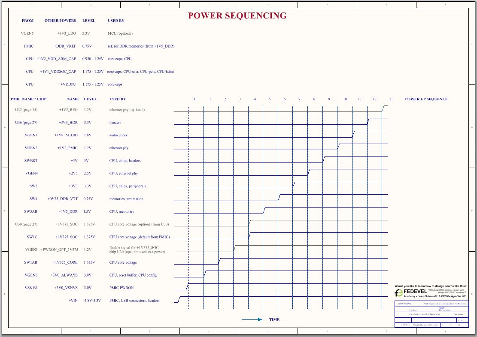Click the POWER SEQUENCING page title
The height and width of the screenshot is (337, 477).
coord(237,15)
